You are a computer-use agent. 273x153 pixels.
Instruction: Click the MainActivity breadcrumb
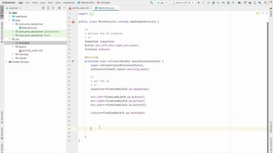coord(86,3)
